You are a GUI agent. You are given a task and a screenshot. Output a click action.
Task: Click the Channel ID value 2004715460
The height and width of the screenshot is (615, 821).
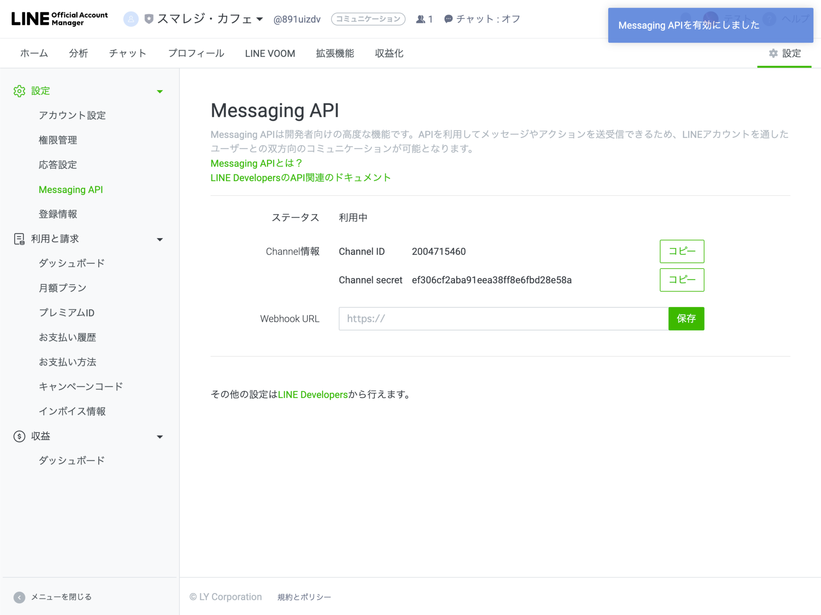(x=439, y=251)
